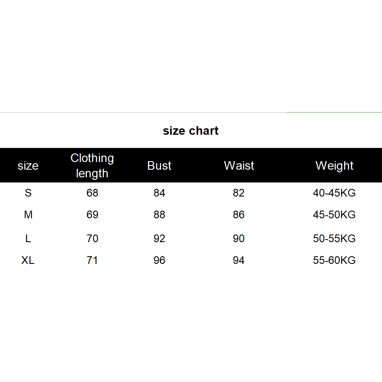The height and width of the screenshot is (382, 382).
Task: Select the clothing length value 71
Action: coord(92,260)
